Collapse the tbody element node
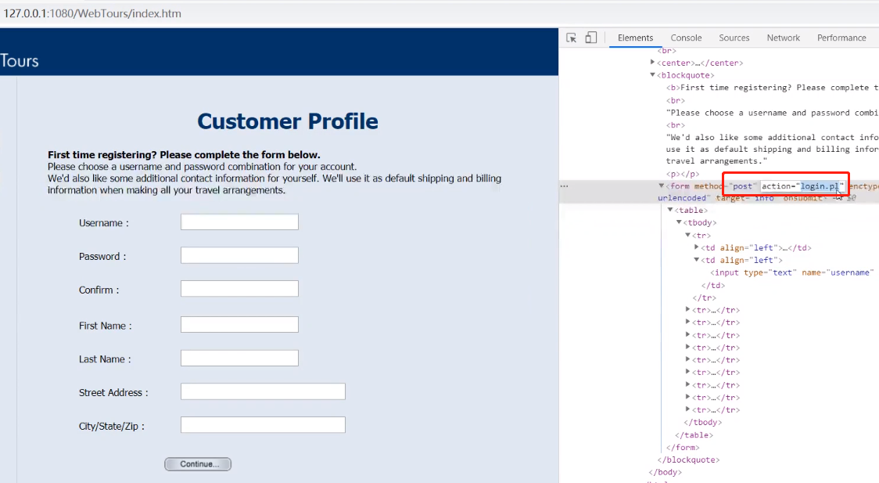Image resolution: width=879 pixels, height=483 pixels. (679, 222)
